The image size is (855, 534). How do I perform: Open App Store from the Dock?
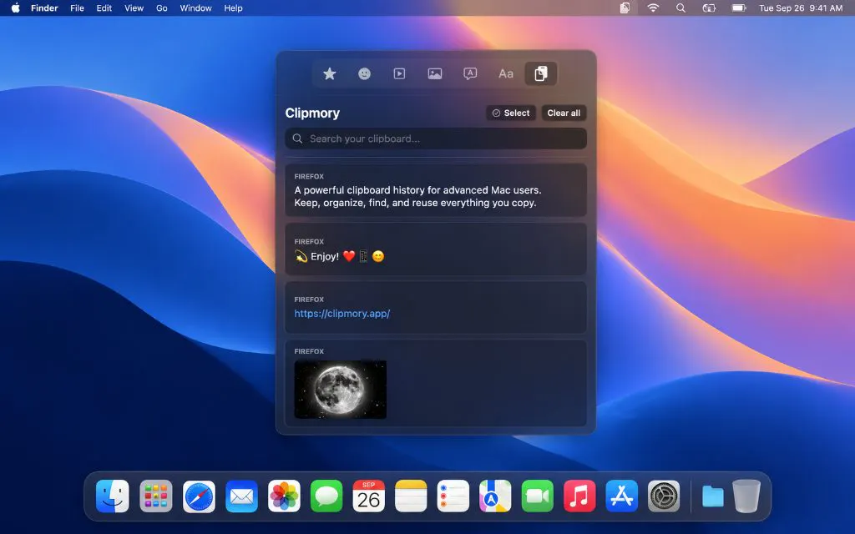[x=621, y=496]
